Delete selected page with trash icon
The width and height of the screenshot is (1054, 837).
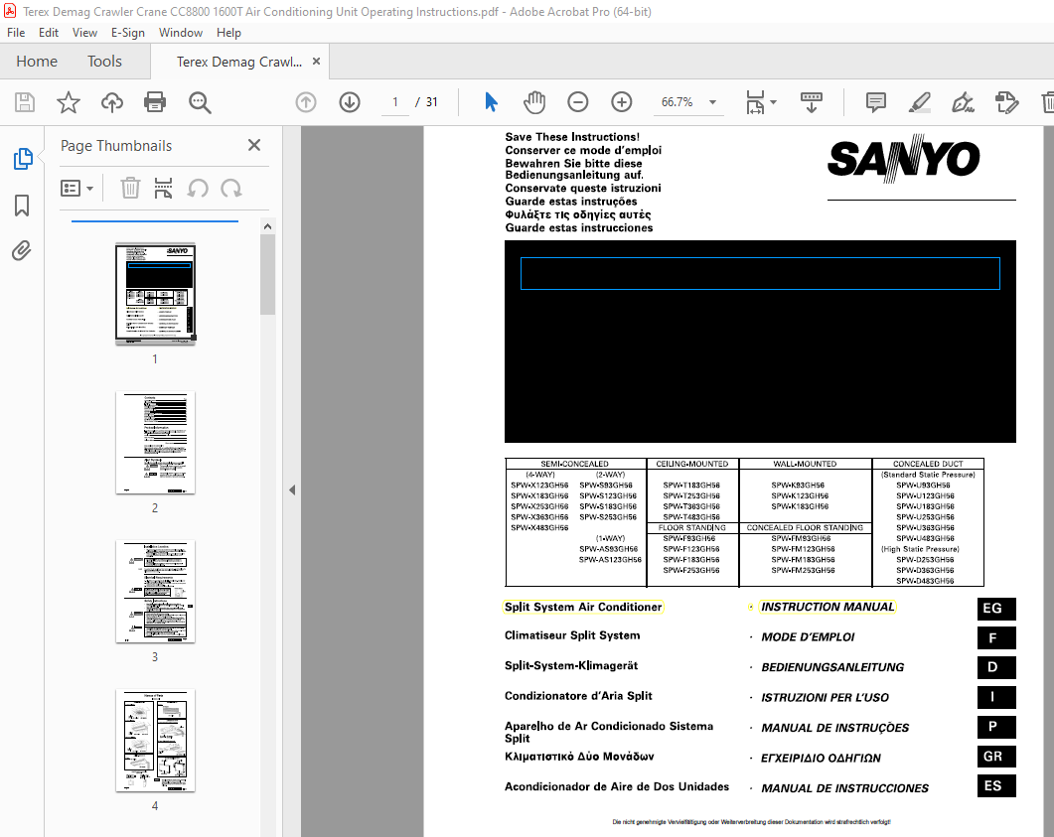[x=130, y=188]
